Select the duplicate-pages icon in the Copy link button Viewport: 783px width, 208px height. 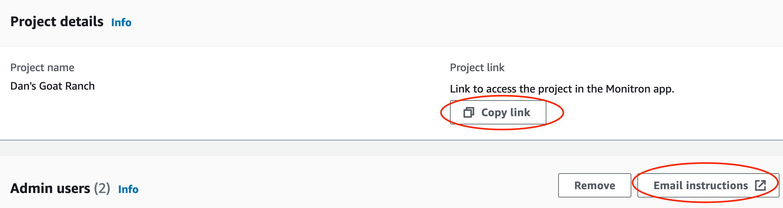click(x=468, y=112)
